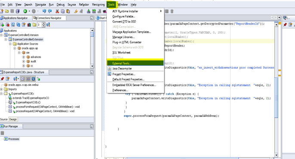Minimize the Run Manager panel
This screenshot has width=295, height=159.
coord(92,126)
